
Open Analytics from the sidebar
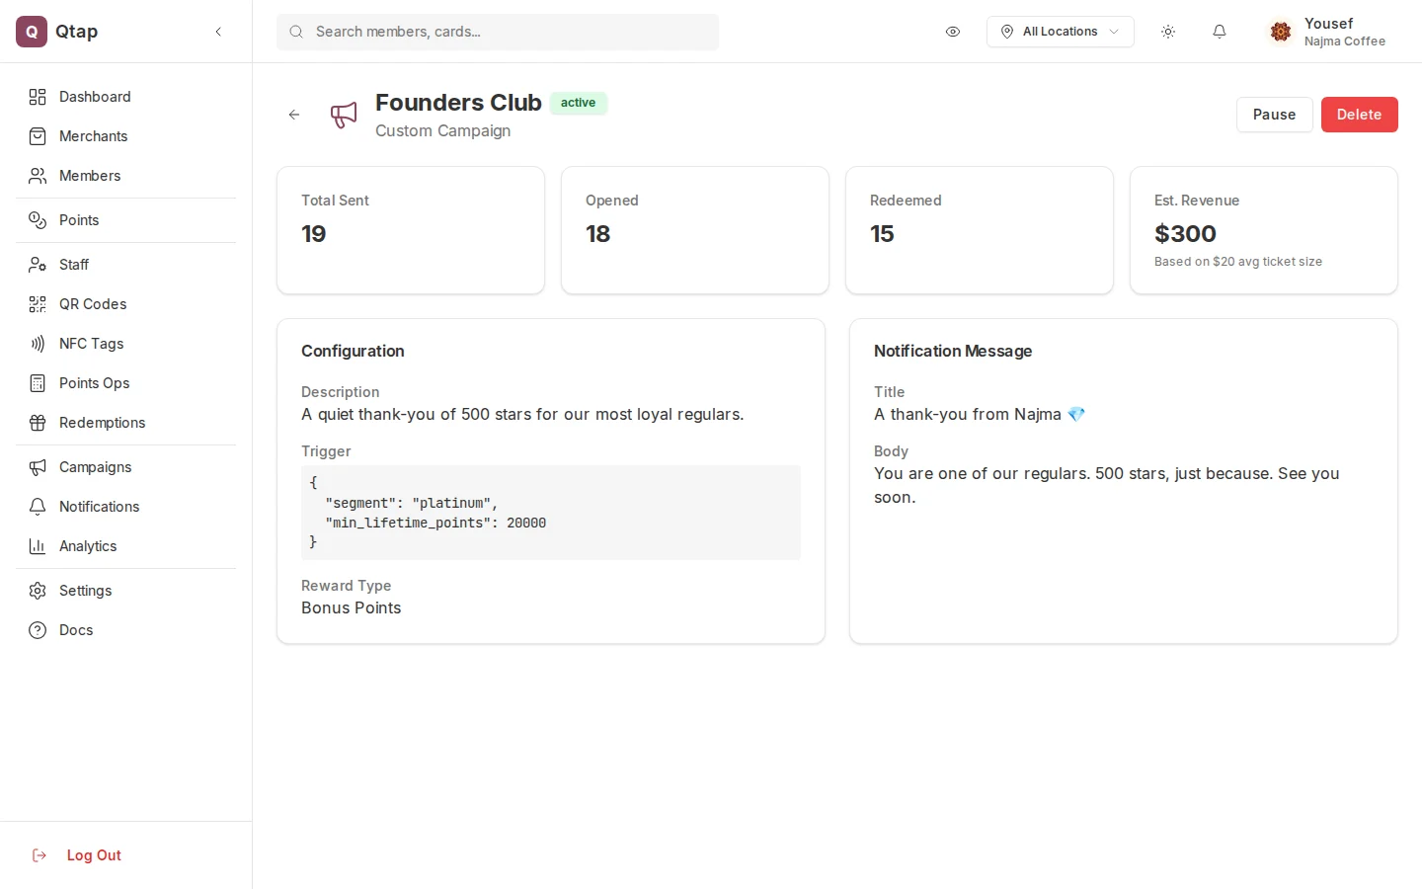click(x=126, y=546)
